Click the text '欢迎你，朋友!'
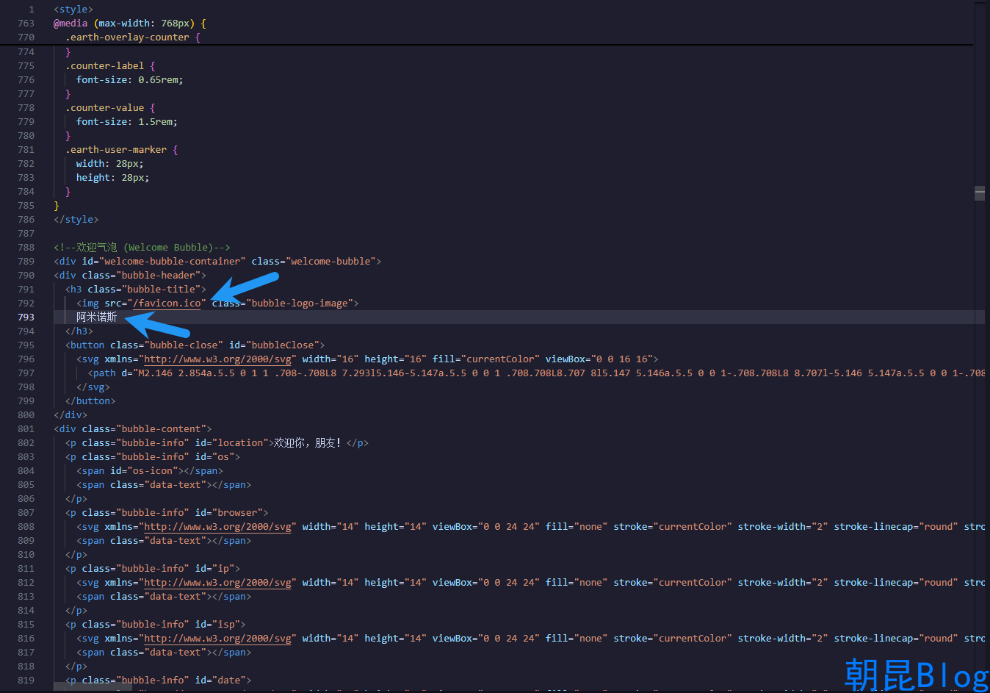Image resolution: width=990 pixels, height=693 pixels. click(308, 442)
